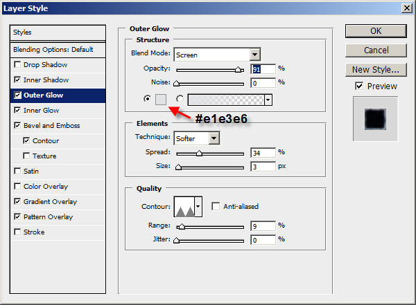Image resolution: width=416 pixels, height=305 pixels.
Task: Click the Noise value field
Action: coord(263,83)
